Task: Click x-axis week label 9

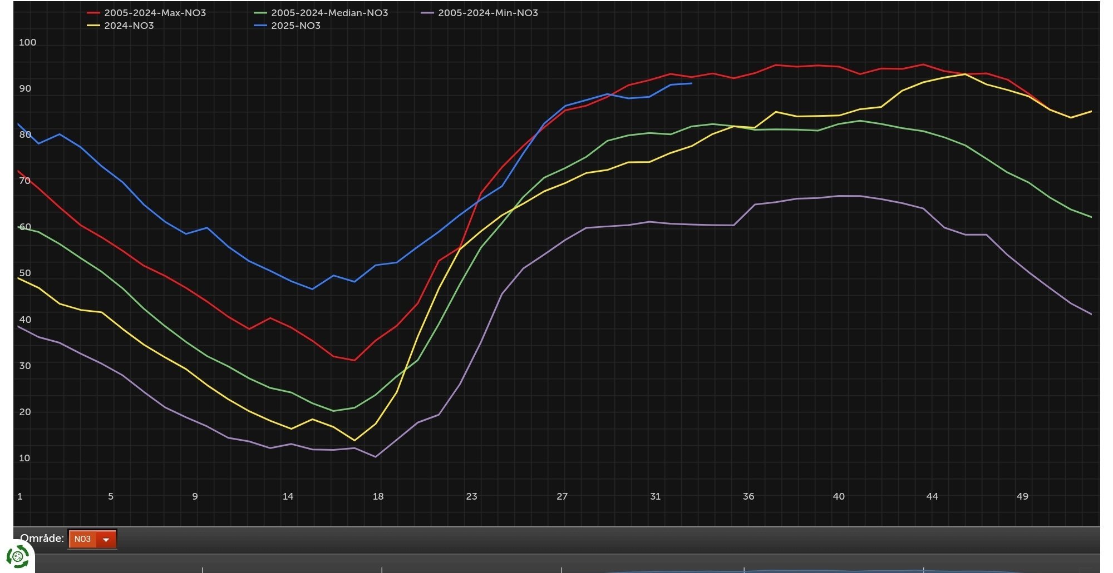Action: (195, 496)
